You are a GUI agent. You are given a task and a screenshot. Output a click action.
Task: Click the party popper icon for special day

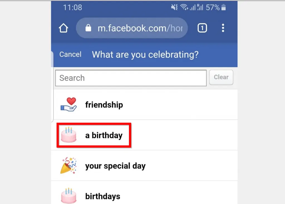68,165
